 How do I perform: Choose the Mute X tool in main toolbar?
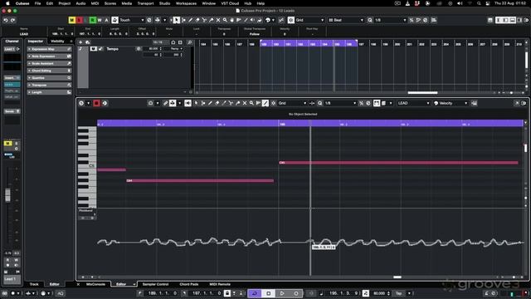[x=218, y=20]
